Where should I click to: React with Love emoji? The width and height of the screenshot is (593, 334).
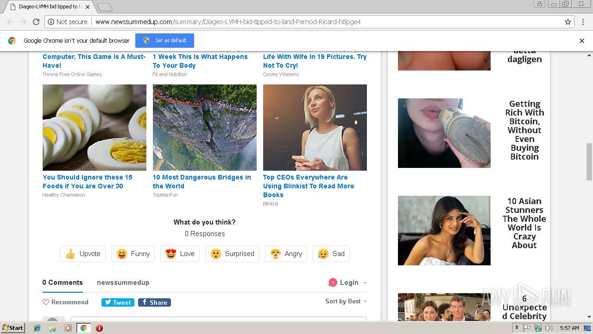(180, 254)
